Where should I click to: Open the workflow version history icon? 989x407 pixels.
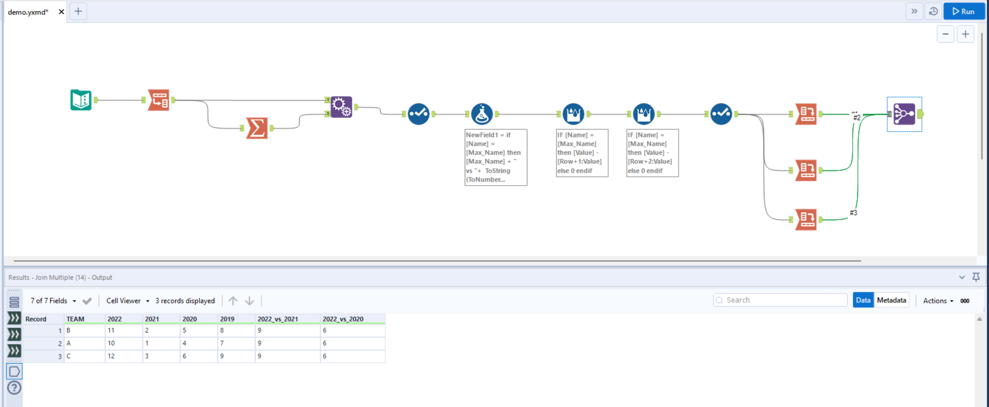933,11
